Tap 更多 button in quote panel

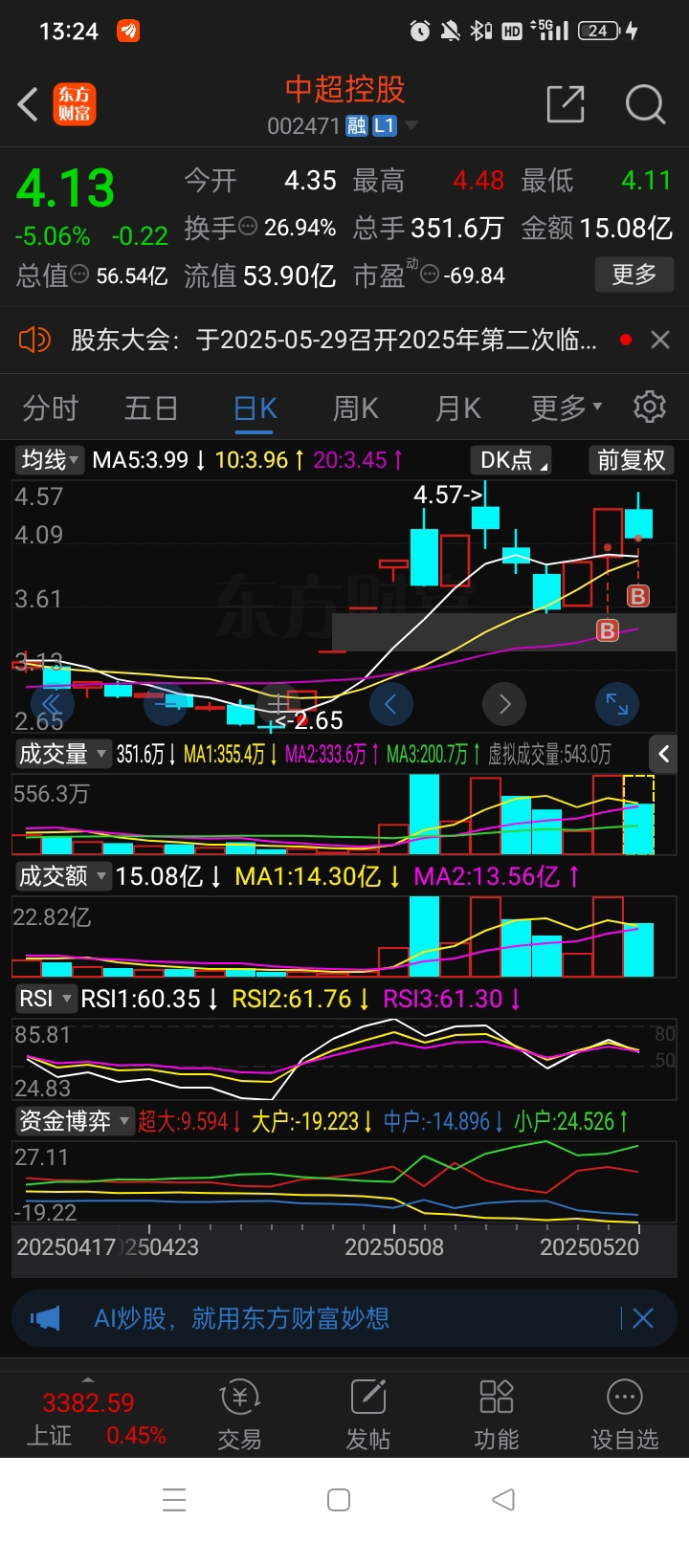click(x=634, y=275)
